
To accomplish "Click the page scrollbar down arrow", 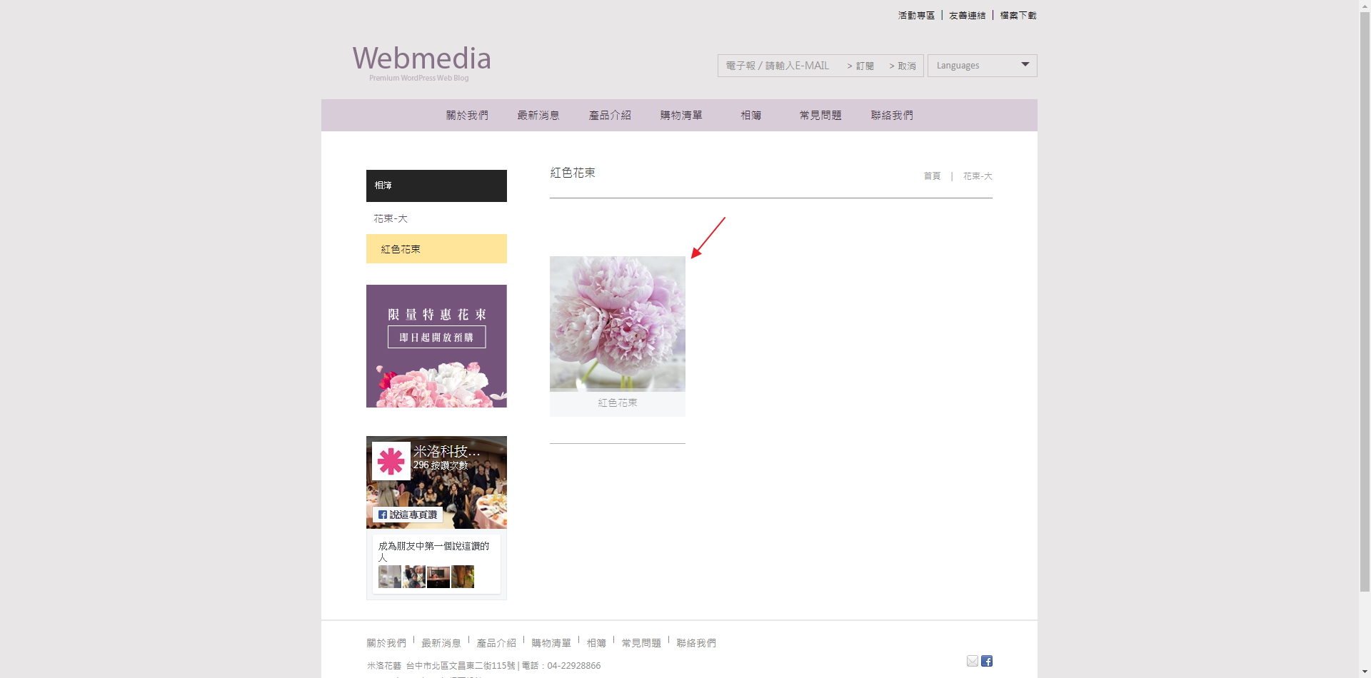I will click(1365, 672).
